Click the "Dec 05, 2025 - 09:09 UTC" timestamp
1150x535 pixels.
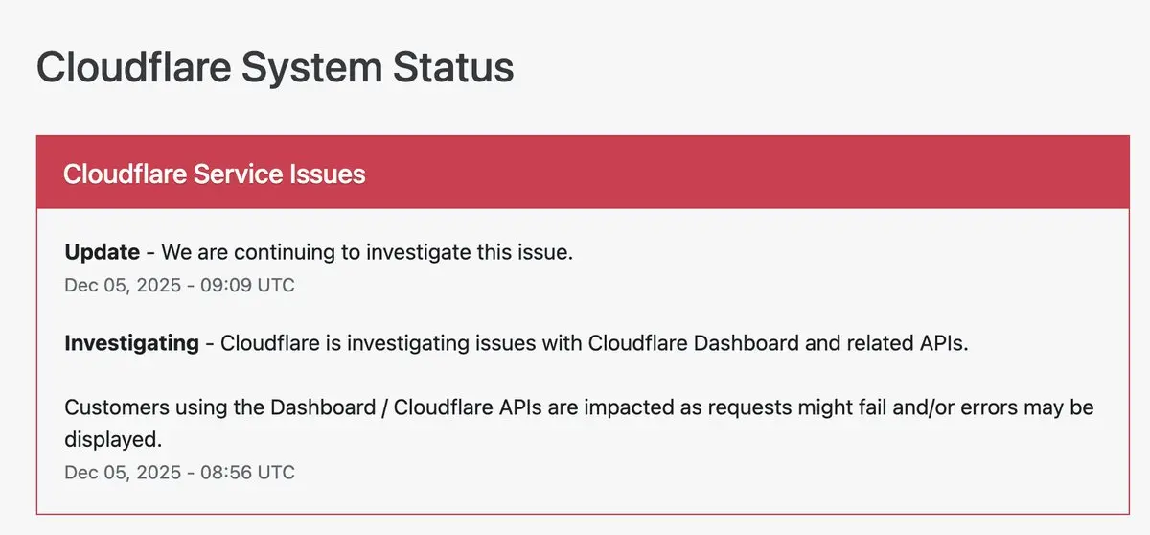tap(179, 285)
